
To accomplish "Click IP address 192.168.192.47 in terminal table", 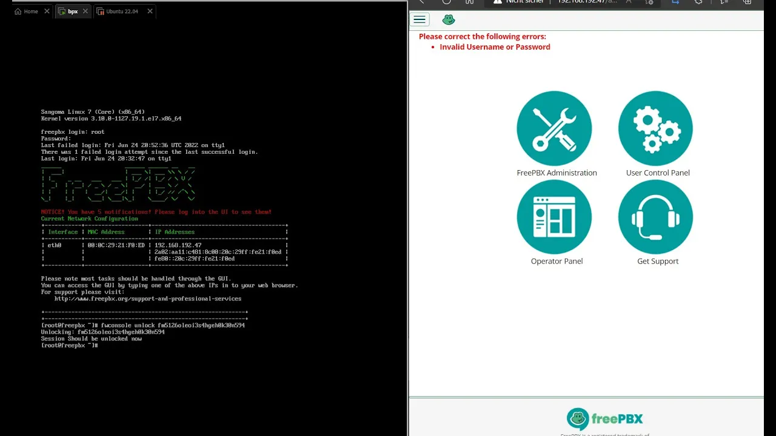I will click(x=178, y=245).
